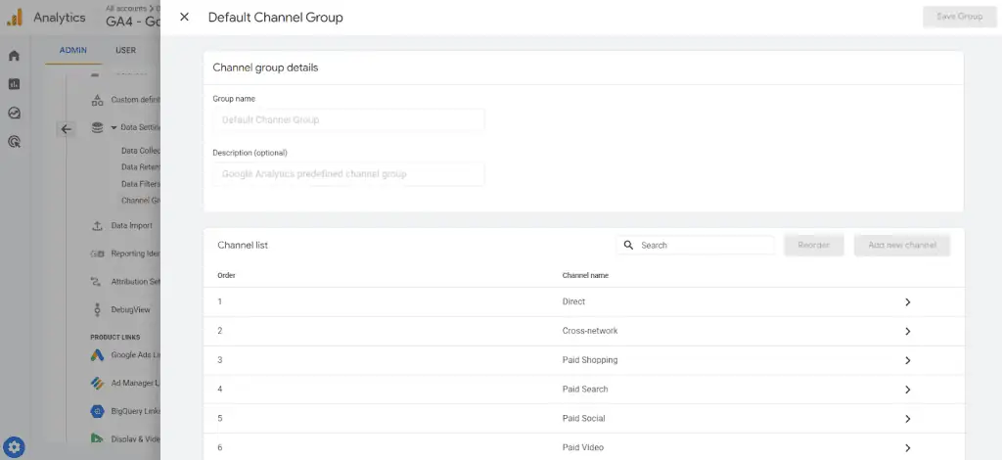Click the Save Group button
The width and height of the screenshot is (1002, 460).
click(959, 17)
